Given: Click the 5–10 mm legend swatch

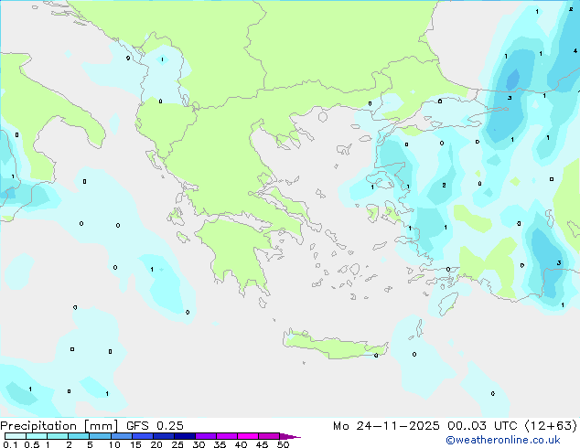Looking at the screenshot, I should coord(100,436).
